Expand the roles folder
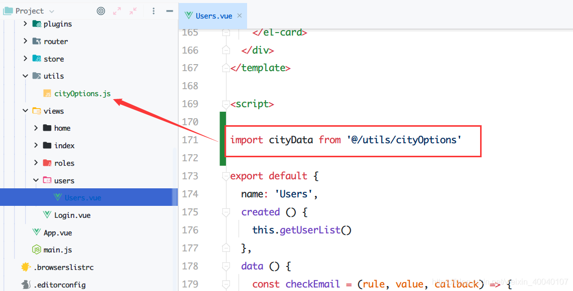This screenshot has height=291, width=573. pyautogui.click(x=36, y=163)
